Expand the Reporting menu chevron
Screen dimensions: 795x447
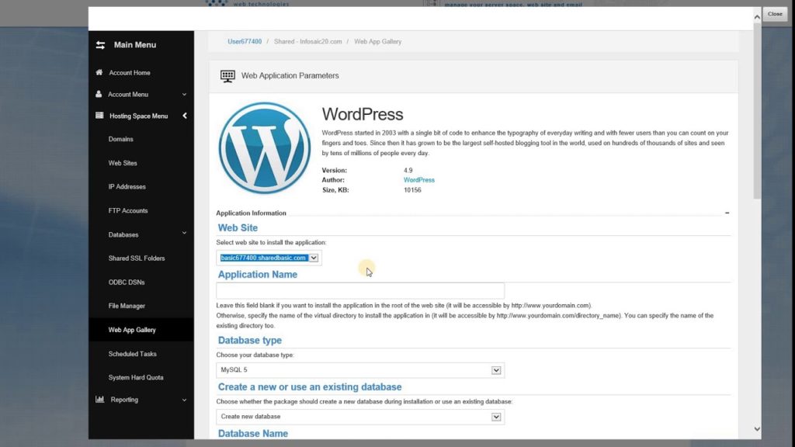[184, 400]
